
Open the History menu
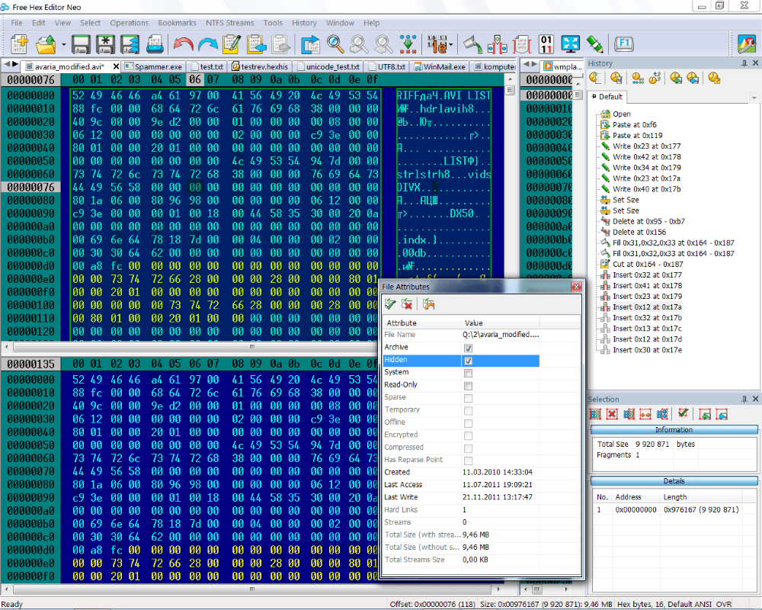point(304,23)
